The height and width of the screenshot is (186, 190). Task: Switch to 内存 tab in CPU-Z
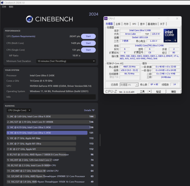tap(126, 24)
